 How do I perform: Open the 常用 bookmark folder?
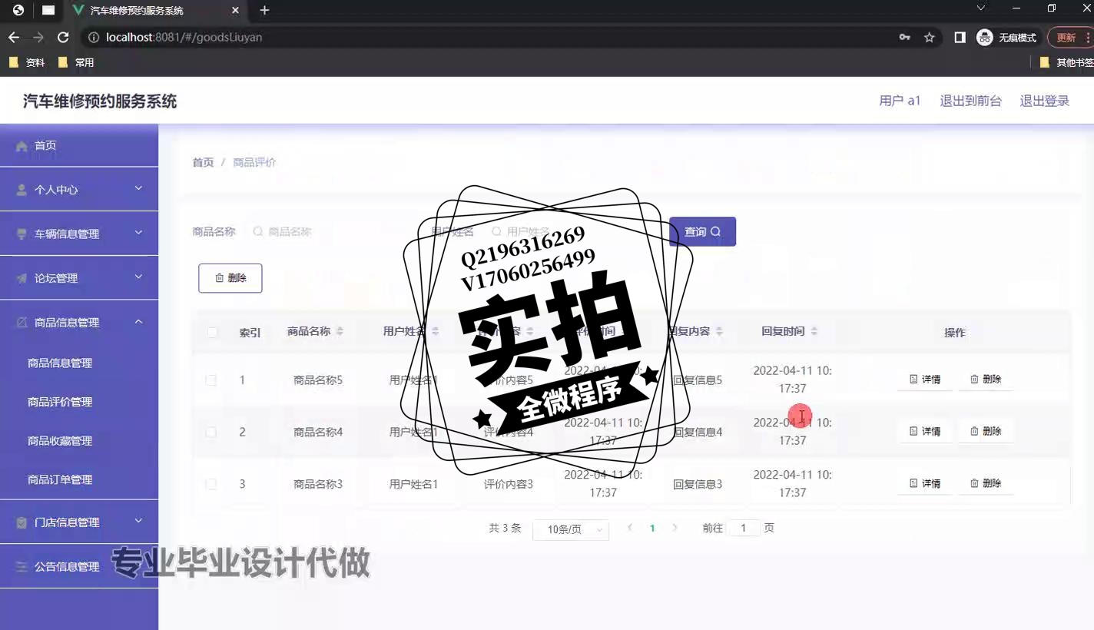76,62
